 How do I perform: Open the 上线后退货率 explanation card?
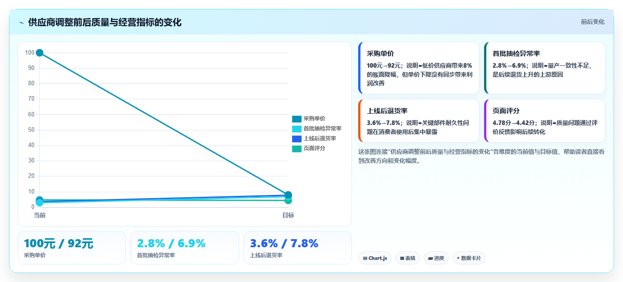(419, 120)
